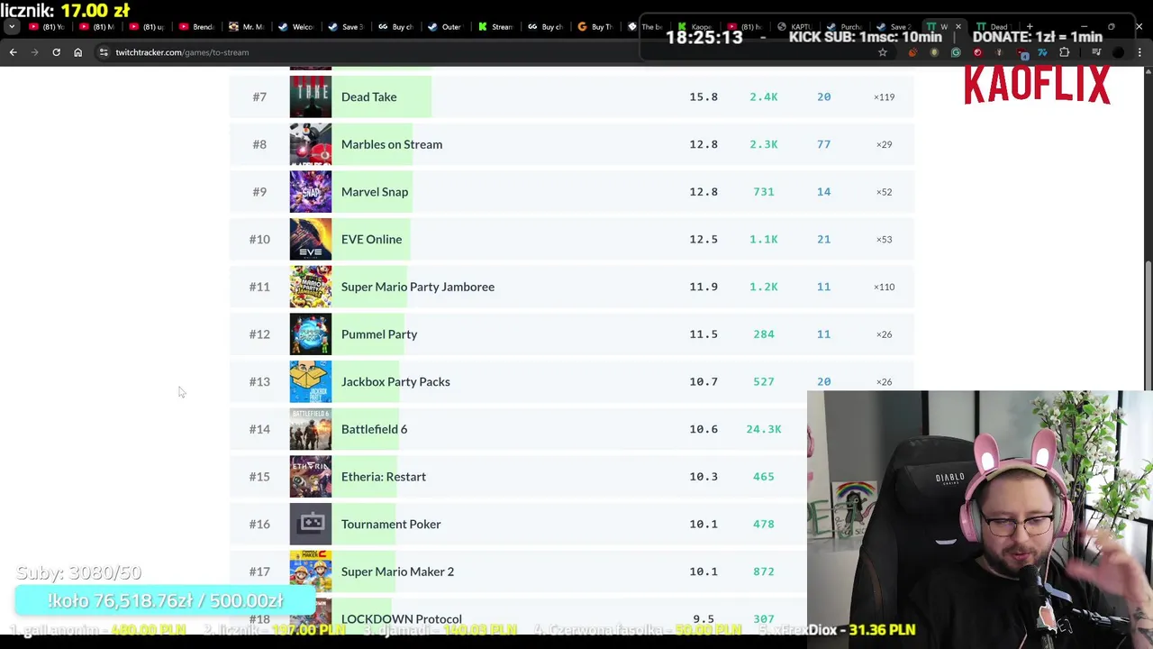The height and width of the screenshot is (649, 1153).
Task: Open the Pummel Party game link
Action: [379, 334]
